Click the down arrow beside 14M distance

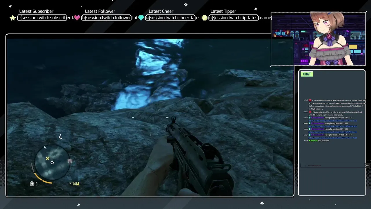[70, 183]
